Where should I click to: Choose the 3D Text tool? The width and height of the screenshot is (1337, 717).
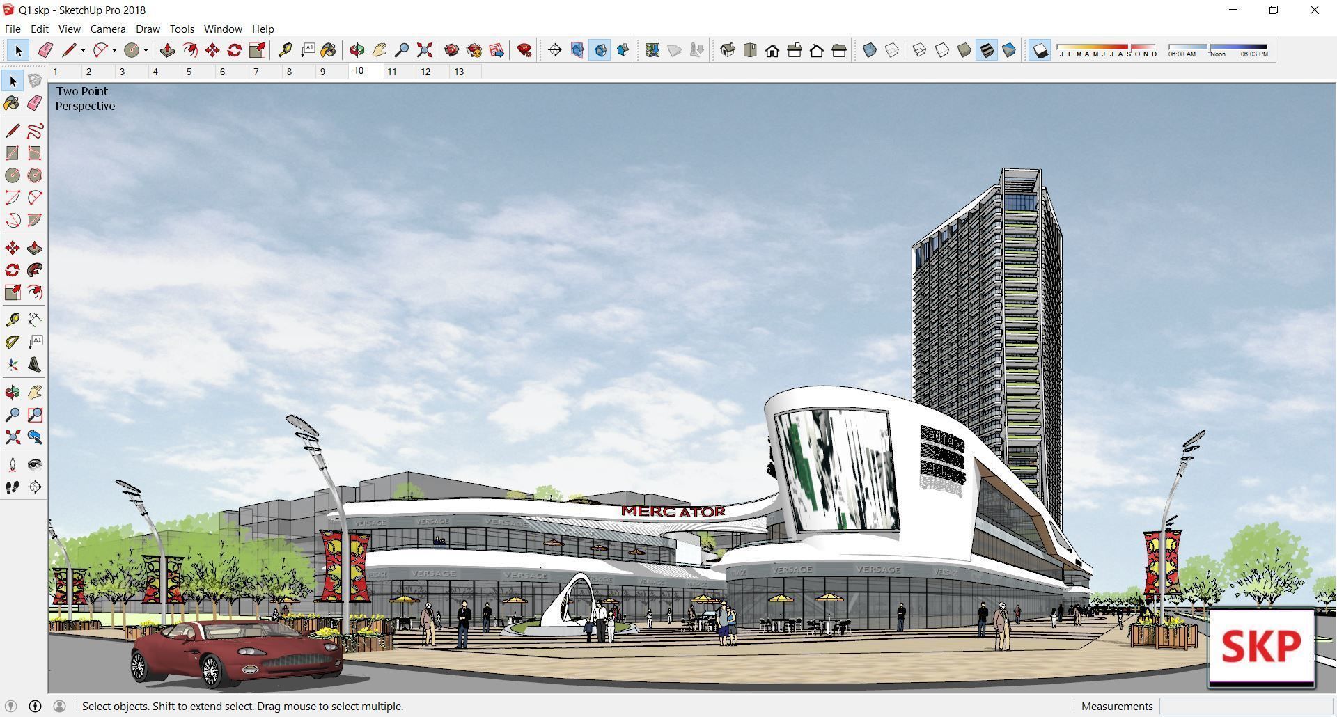(35, 365)
